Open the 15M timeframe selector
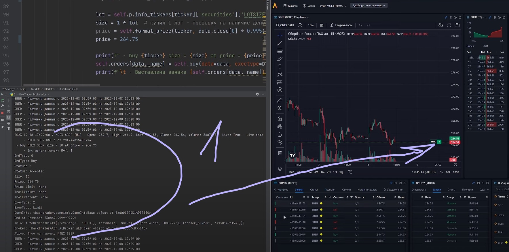 click(311, 25)
